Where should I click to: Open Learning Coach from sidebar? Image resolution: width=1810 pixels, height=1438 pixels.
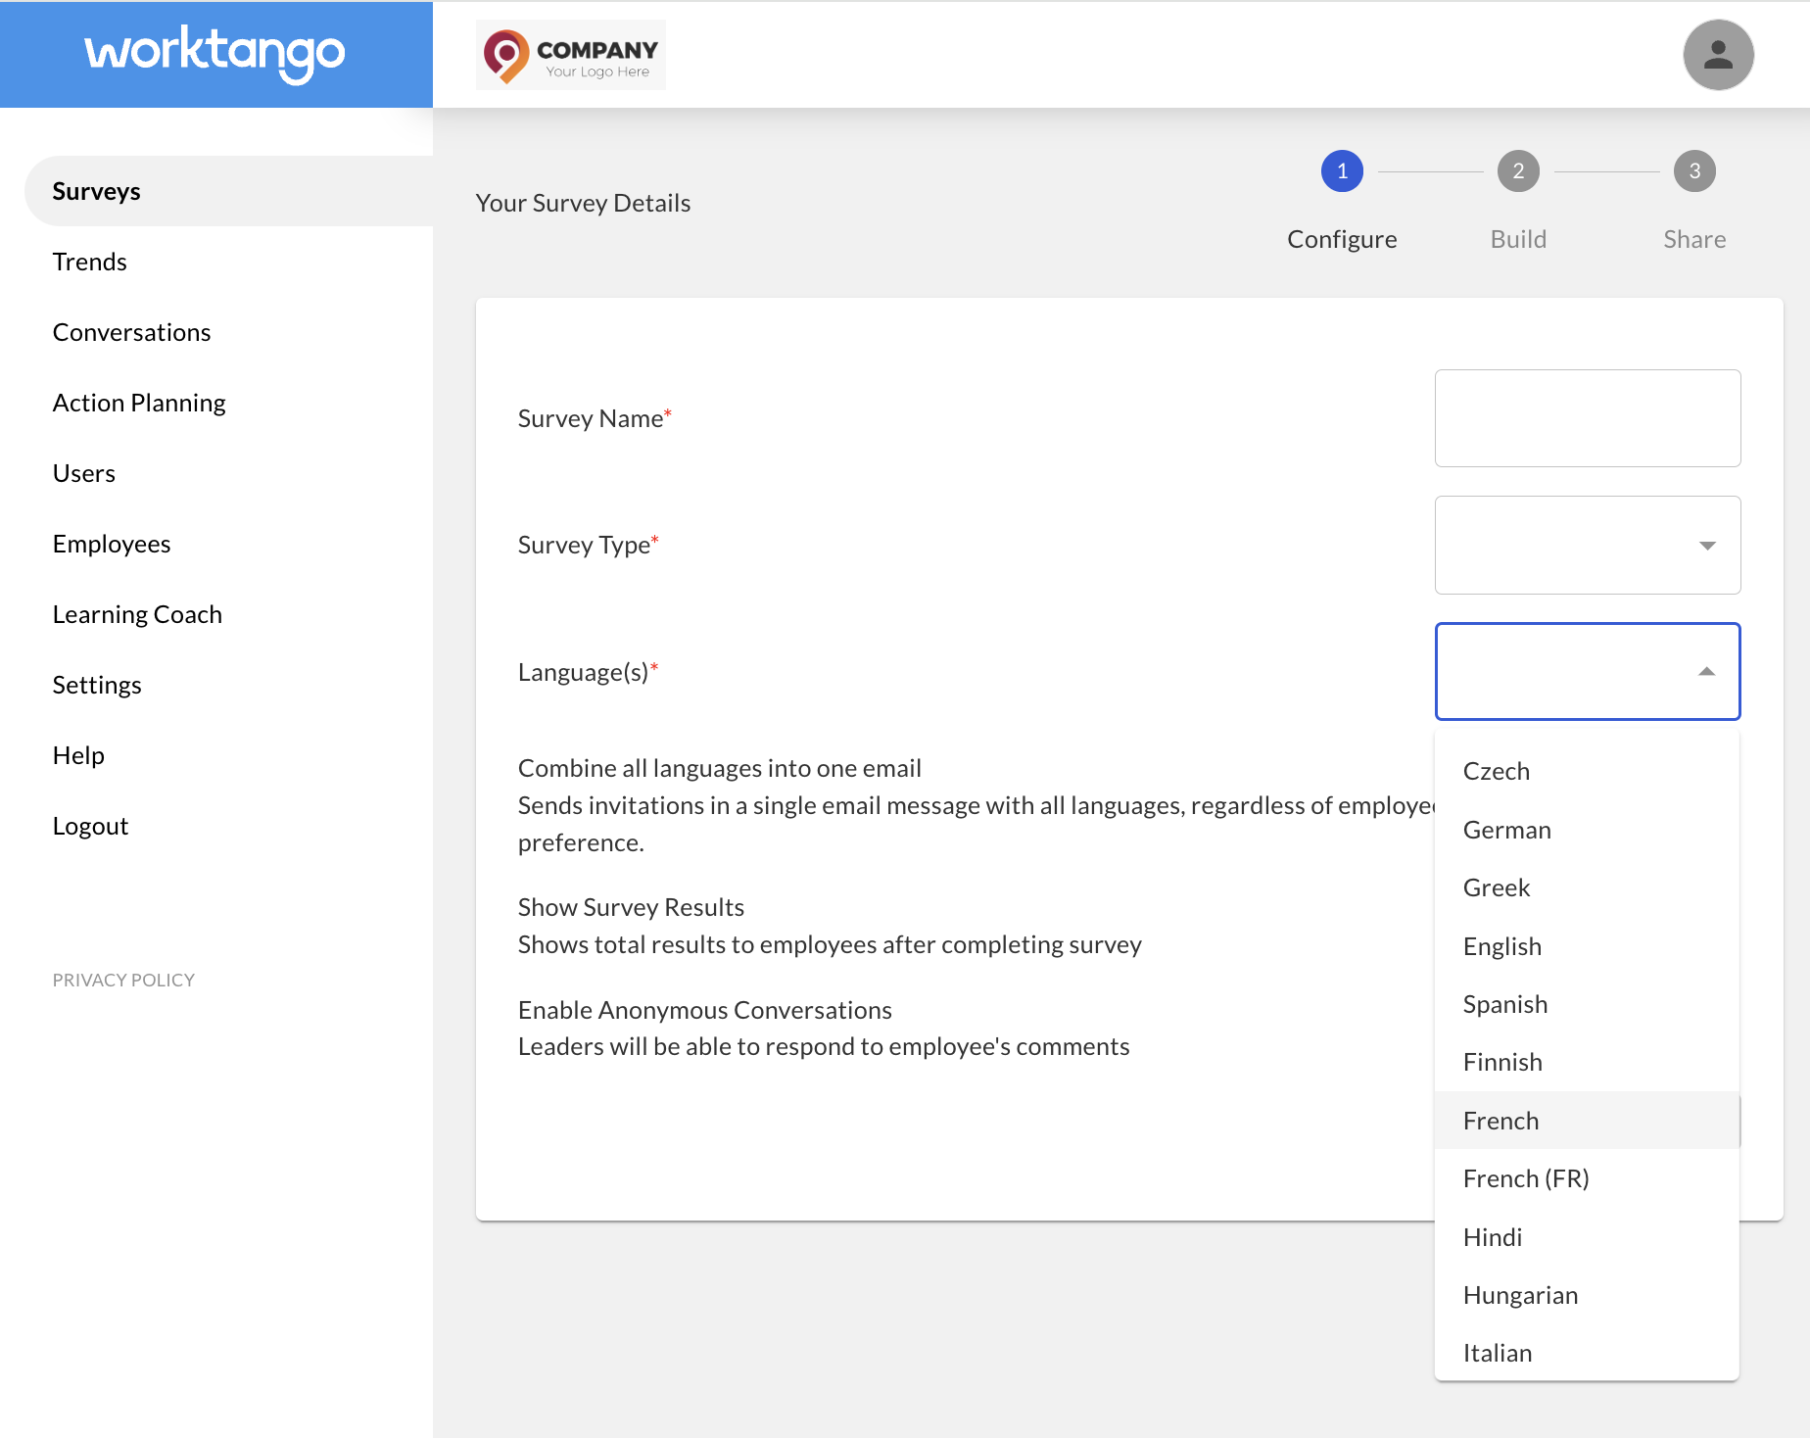(x=137, y=614)
